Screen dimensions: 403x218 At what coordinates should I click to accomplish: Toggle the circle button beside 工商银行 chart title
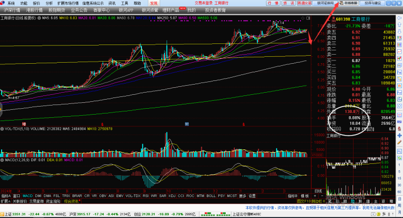(x=39, y=18)
